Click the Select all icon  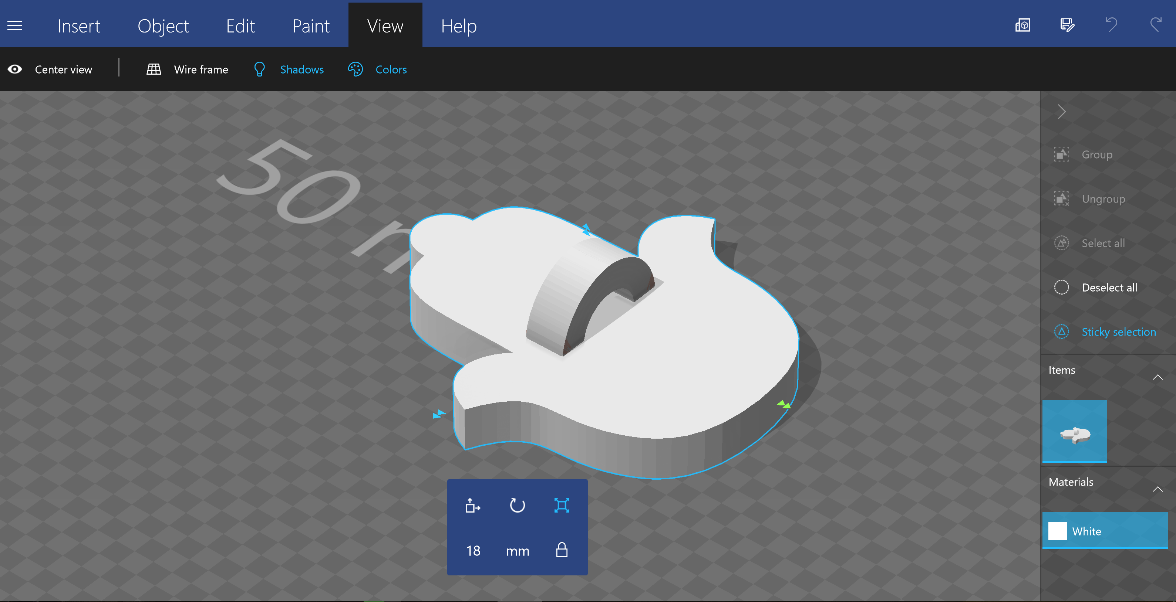1061,243
